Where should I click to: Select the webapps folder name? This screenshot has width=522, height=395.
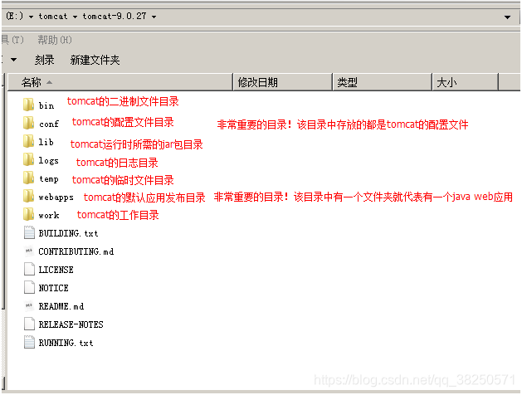pos(56,197)
